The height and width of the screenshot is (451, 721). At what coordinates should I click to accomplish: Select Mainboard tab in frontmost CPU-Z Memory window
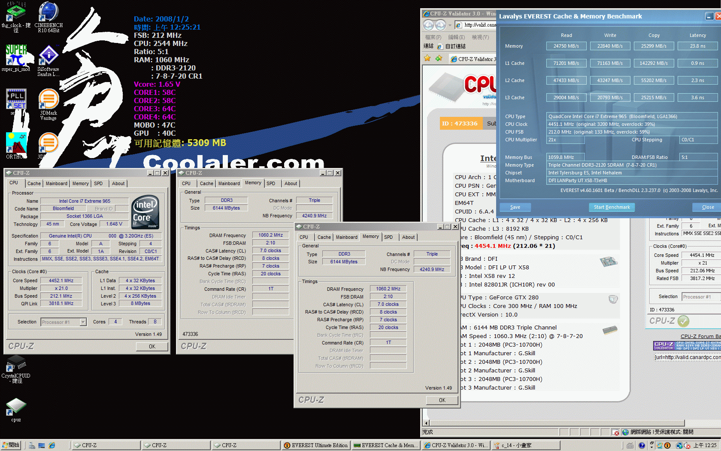pos(347,237)
